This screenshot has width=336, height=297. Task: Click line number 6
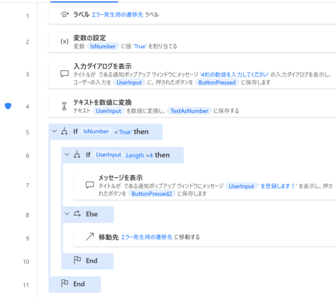pos(27,156)
